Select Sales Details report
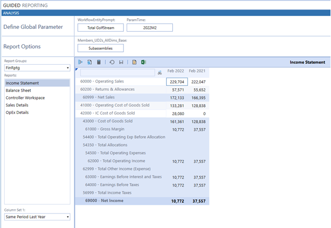331x228 pixels. (37, 105)
